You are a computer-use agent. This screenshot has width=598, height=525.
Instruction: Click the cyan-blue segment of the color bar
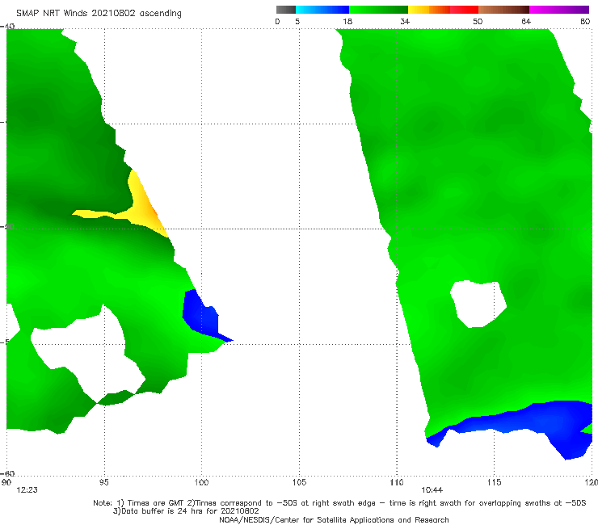pos(322,10)
